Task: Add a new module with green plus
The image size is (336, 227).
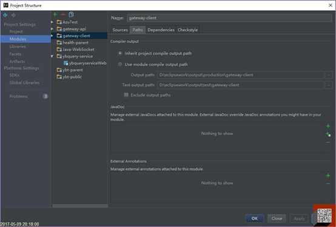Action: 55,15
